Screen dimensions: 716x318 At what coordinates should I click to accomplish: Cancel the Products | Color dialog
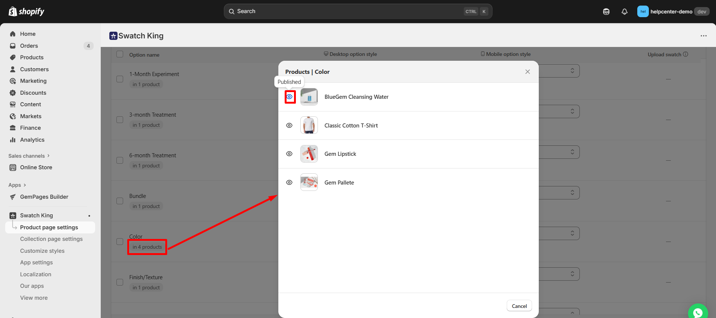click(519, 306)
